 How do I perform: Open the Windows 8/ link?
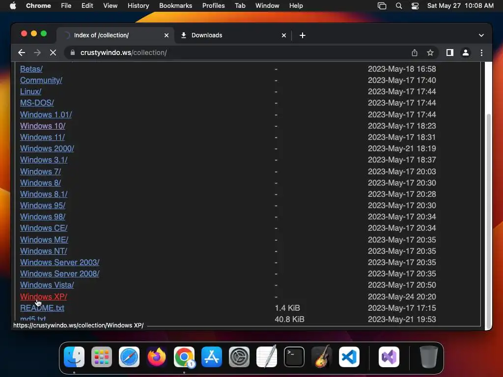click(x=40, y=183)
